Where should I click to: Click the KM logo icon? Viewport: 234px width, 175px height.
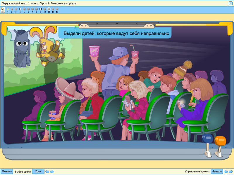(3, 10)
